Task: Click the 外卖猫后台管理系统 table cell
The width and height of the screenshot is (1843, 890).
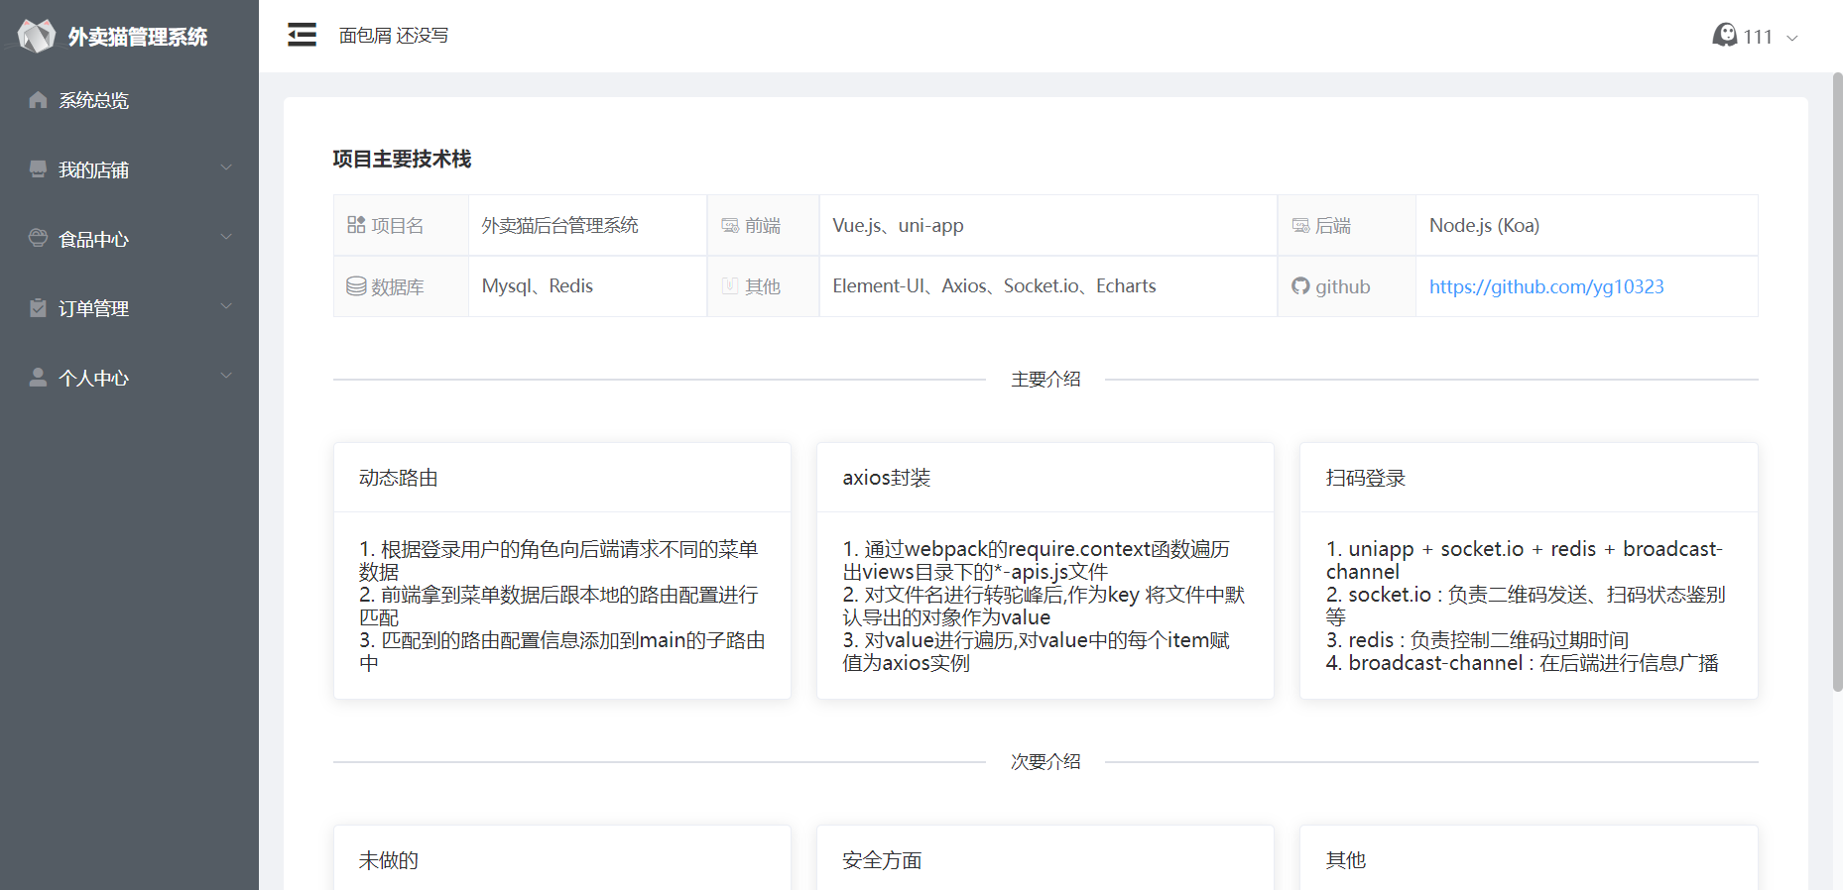Action: 587,225
